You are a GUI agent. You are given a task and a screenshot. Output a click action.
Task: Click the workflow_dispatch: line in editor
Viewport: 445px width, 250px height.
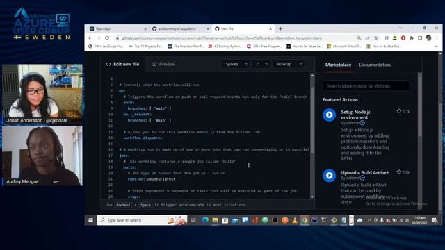[143, 137]
